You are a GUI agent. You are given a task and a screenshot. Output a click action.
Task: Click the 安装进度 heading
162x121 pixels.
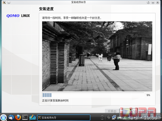click(46, 9)
